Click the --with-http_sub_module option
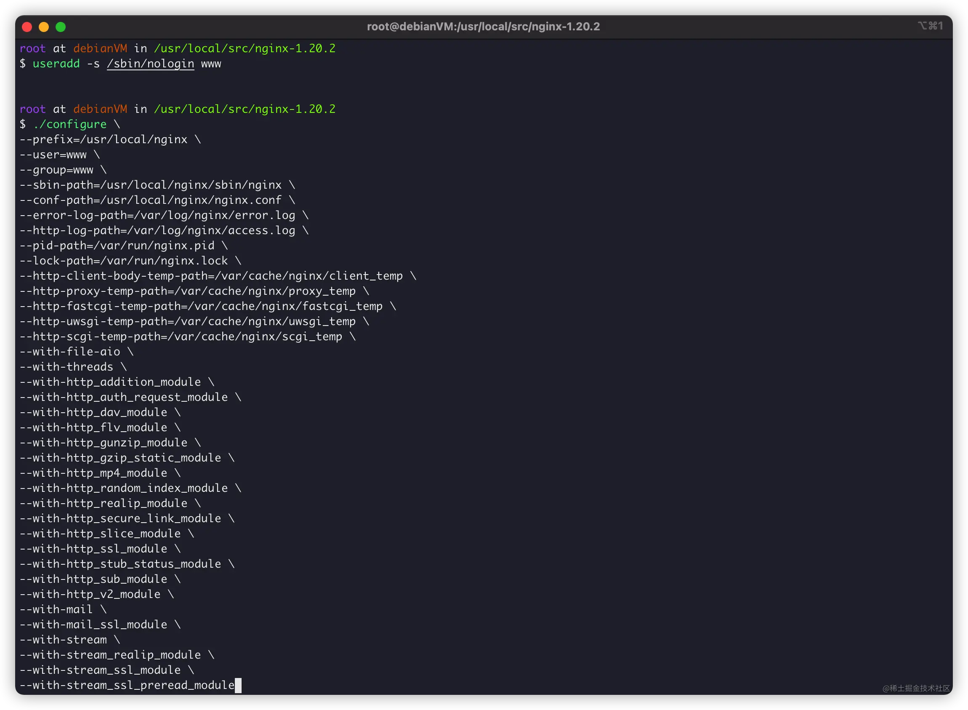968x710 pixels. point(93,579)
